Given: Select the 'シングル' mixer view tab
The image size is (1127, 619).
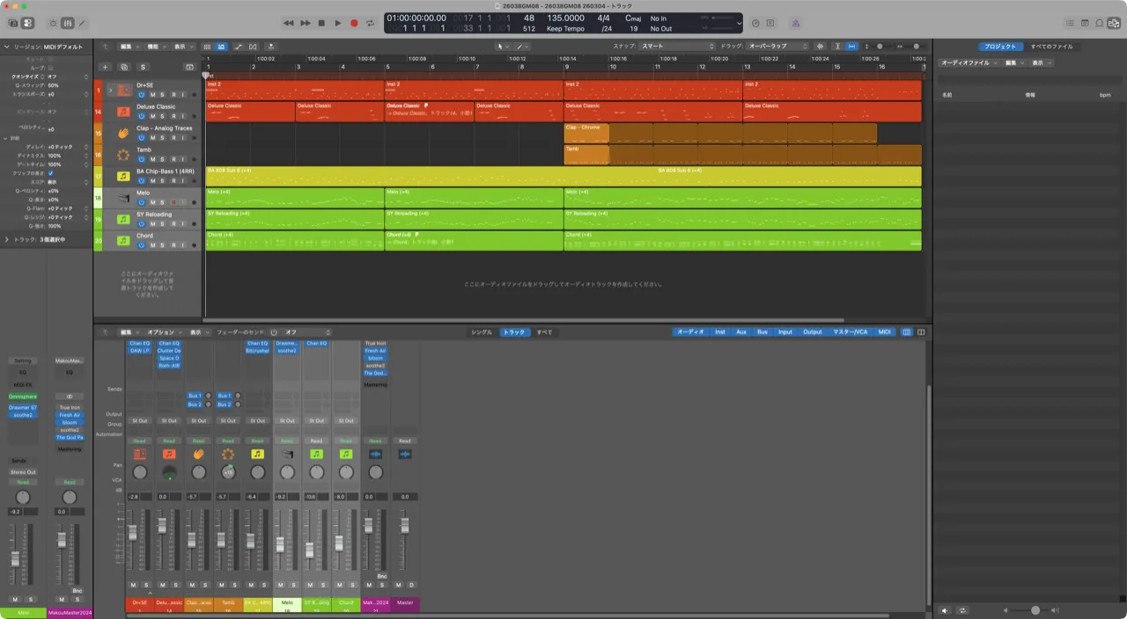Looking at the screenshot, I should point(482,332).
